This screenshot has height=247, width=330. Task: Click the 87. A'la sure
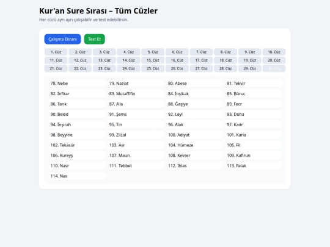[x=136, y=104]
